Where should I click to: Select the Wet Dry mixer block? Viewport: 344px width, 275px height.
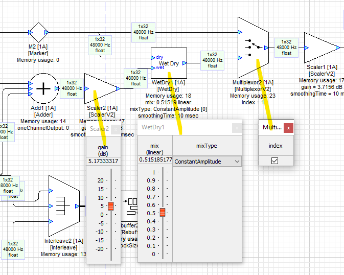pos(169,63)
